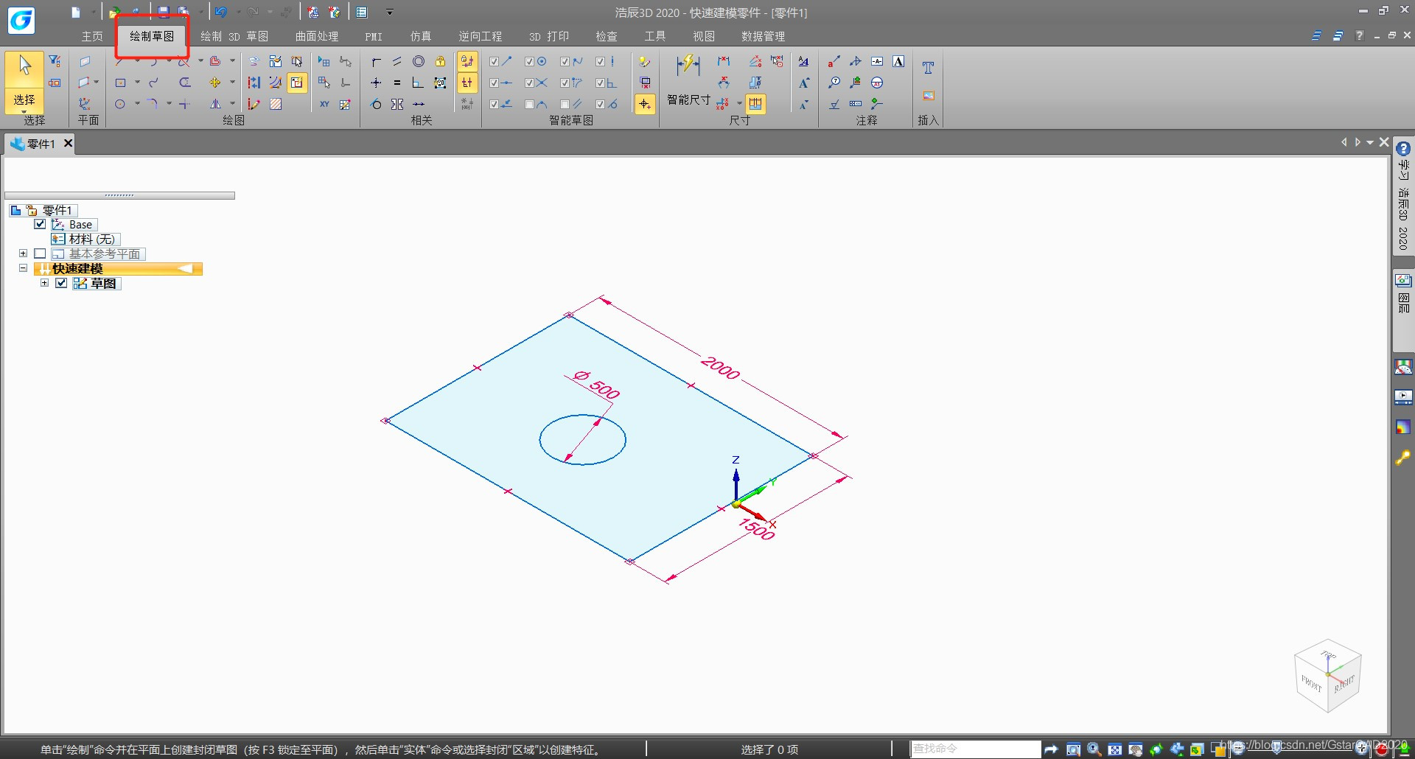Select the Mirror sketch tool
This screenshot has height=759, width=1415.
click(215, 104)
